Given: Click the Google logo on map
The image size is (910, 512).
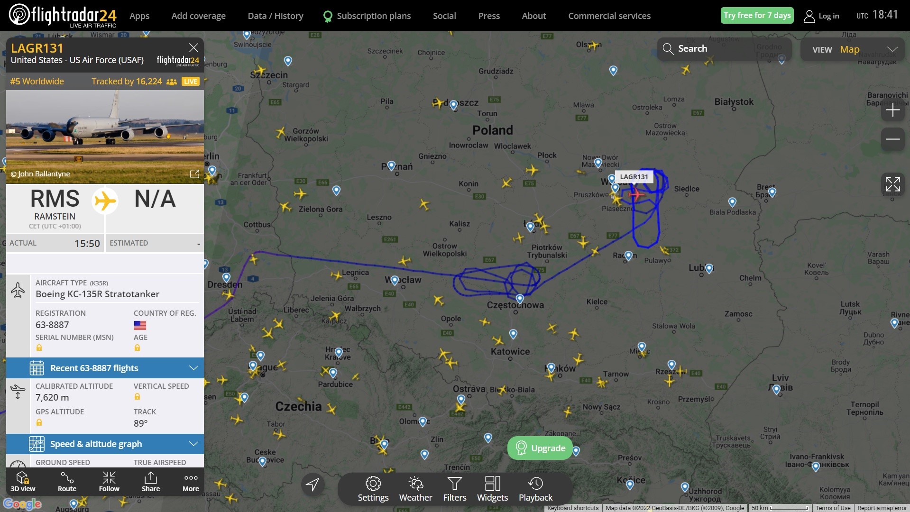Looking at the screenshot, I should click(x=22, y=503).
